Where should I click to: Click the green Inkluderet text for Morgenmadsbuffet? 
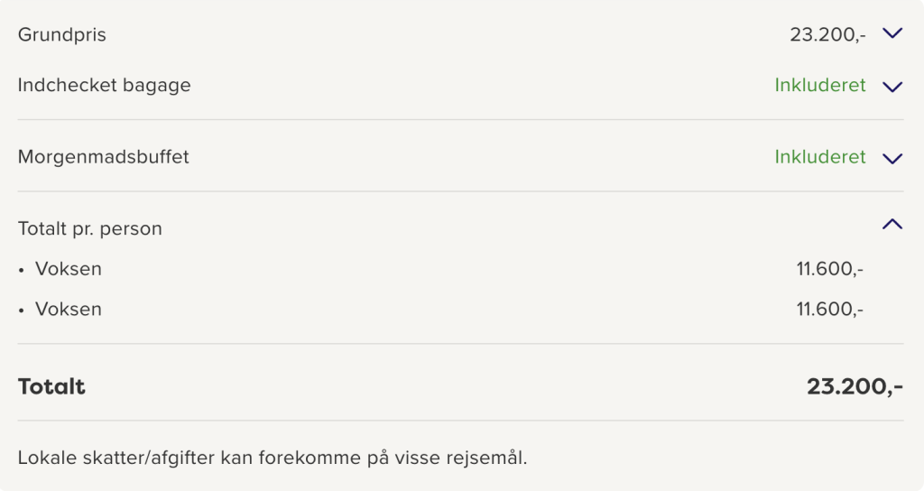[819, 157]
